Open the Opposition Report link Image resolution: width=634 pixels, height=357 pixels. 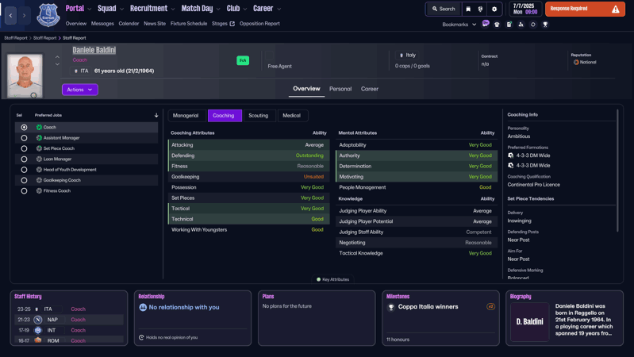click(259, 24)
